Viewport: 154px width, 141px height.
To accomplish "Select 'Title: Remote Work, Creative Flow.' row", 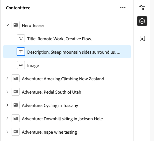I will (x=59, y=39).
